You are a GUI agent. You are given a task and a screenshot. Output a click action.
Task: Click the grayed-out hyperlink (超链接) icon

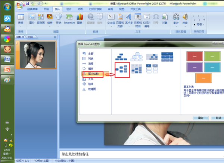[x=91, y=17]
